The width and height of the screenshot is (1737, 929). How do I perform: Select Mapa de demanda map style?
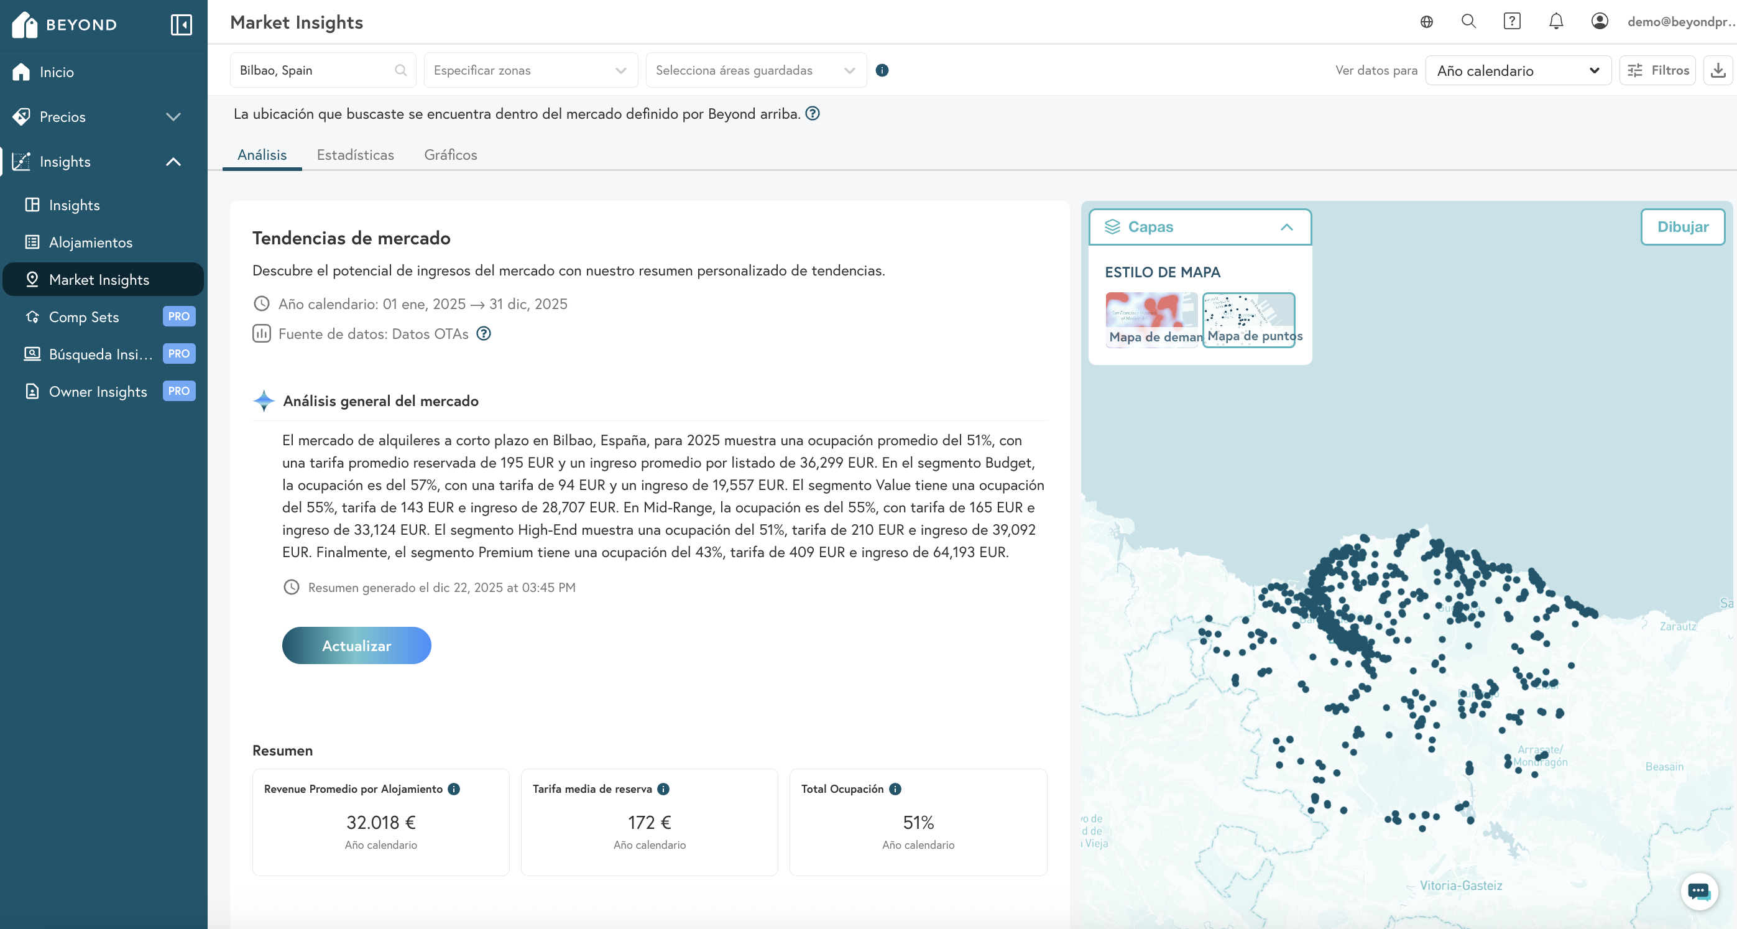1152,319
